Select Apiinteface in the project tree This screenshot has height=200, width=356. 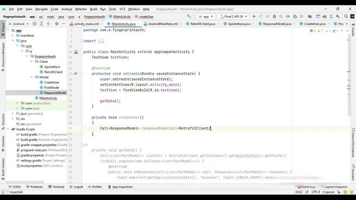tap(52, 67)
